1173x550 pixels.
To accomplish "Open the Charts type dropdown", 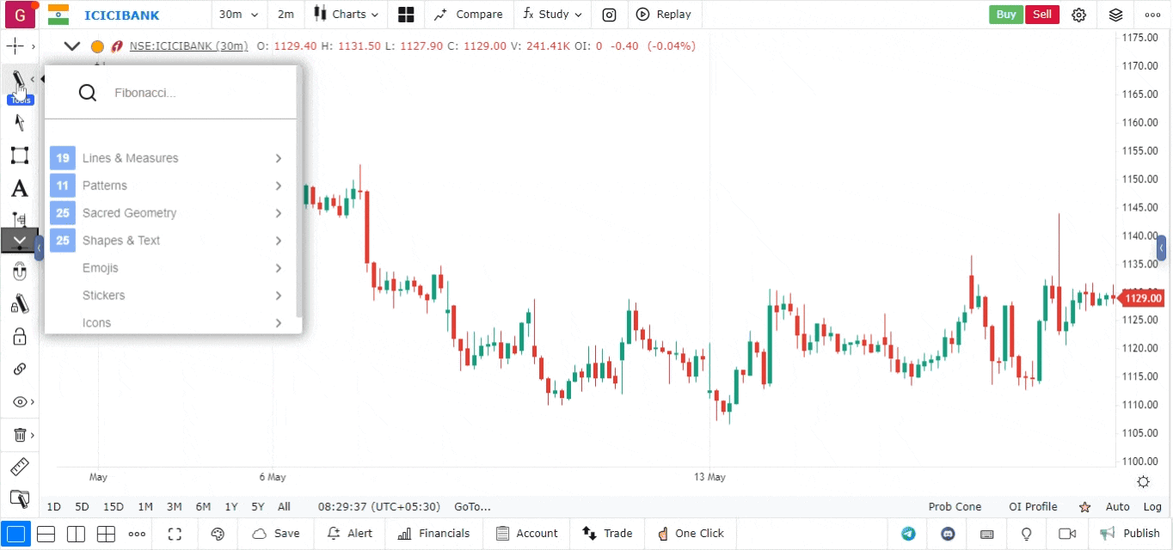I will click(x=347, y=15).
